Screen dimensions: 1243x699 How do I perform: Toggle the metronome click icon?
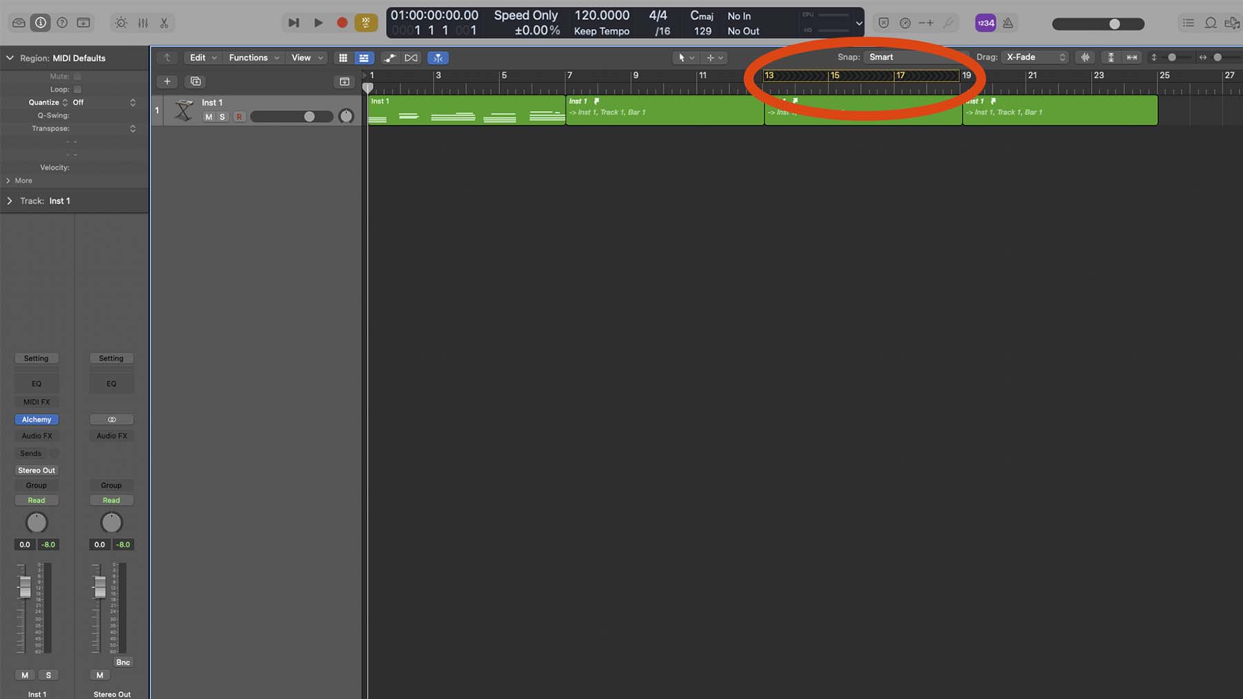click(x=1008, y=23)
